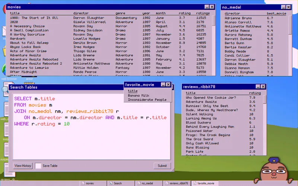Minimize the favorite_movie window
The height and width of the screenshot is (186, 298).
(163, 85)
